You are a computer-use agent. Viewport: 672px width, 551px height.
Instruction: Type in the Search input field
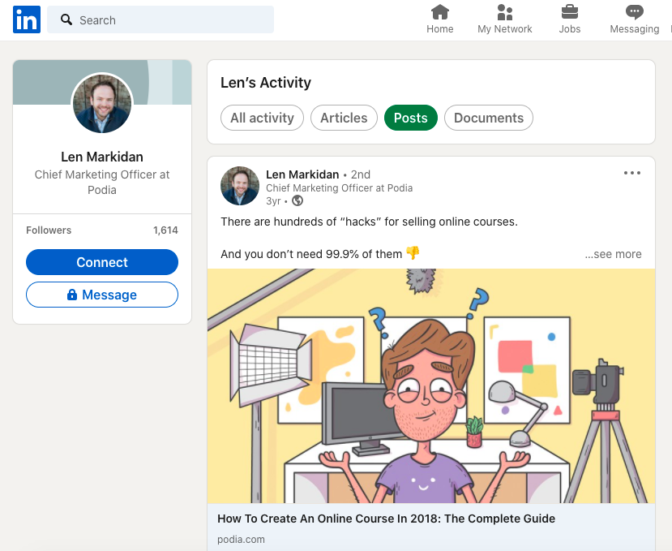[x=170, y=20]
